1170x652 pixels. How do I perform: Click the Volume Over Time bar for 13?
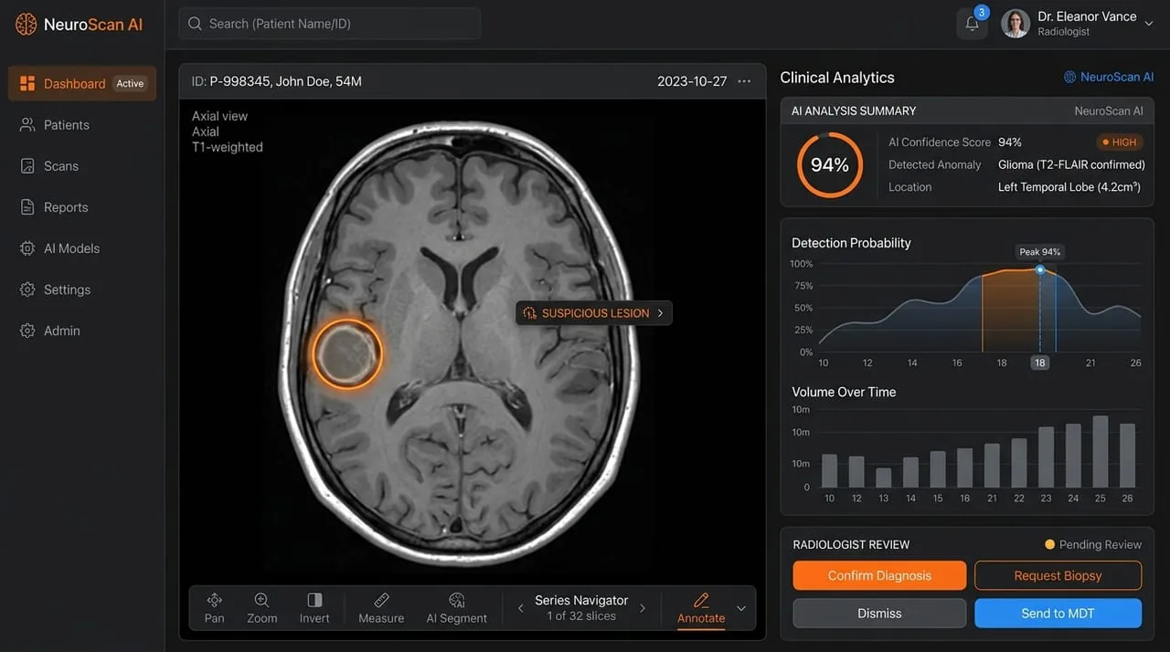(883, 478)
